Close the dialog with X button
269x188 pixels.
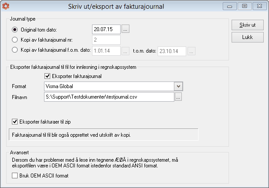coord(259,6)
